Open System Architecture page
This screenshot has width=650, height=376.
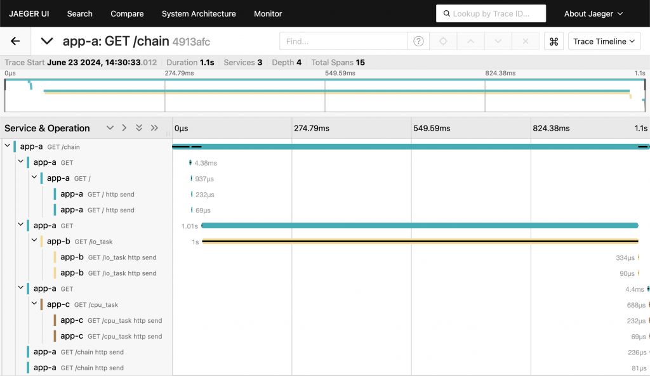199,14
